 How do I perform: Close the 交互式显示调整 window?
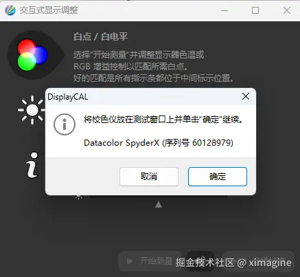[287, 10]
